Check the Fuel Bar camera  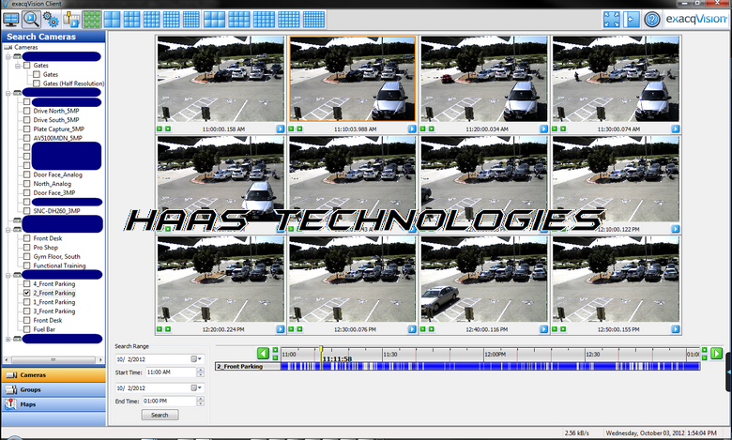[27, 329]
